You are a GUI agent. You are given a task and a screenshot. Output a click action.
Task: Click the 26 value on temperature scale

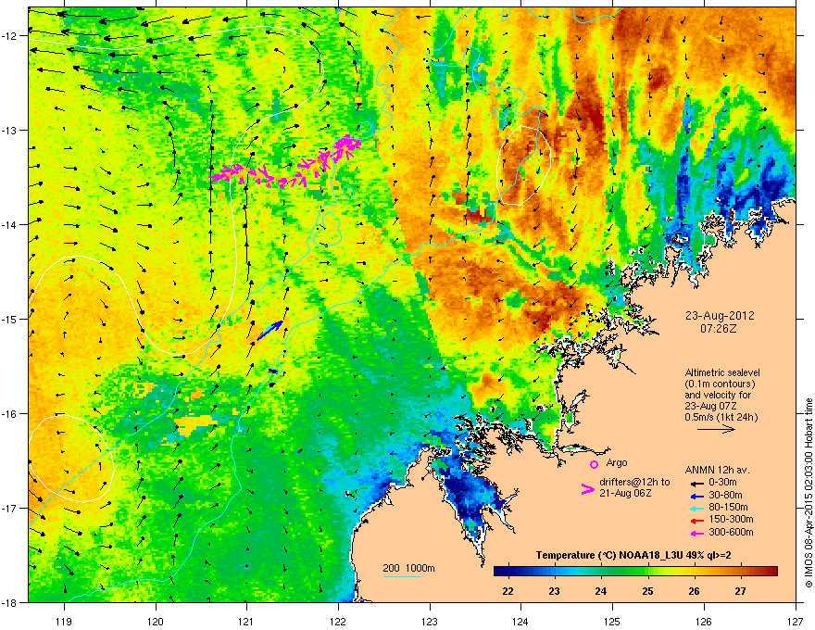click(x=694, y=591)
